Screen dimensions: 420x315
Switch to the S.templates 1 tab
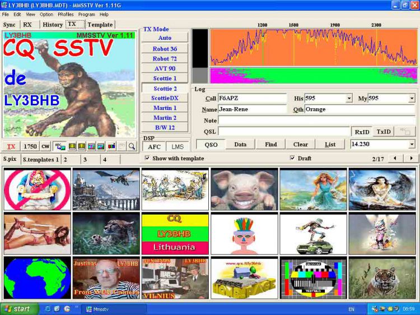tap(41, 160)
